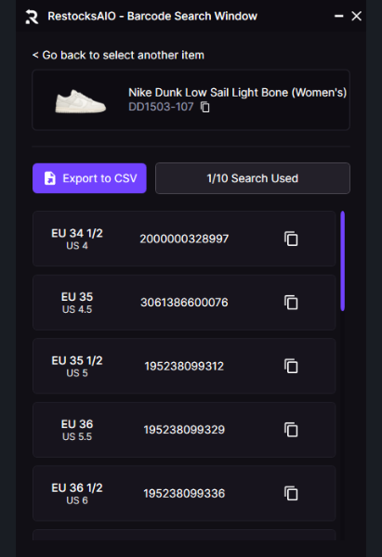Select the EU 36 US 5.5 size label
Image resolution: width=382 pixels, height=557 pixels.
[x=77, y=430]
